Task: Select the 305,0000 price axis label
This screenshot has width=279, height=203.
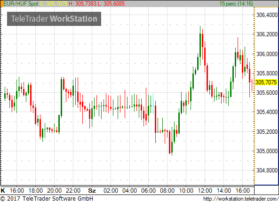Action: click(267, 151)
